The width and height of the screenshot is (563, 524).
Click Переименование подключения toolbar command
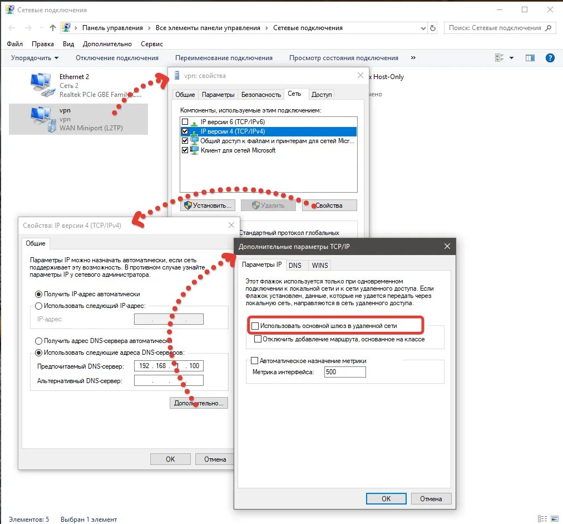tap(224, 58)
